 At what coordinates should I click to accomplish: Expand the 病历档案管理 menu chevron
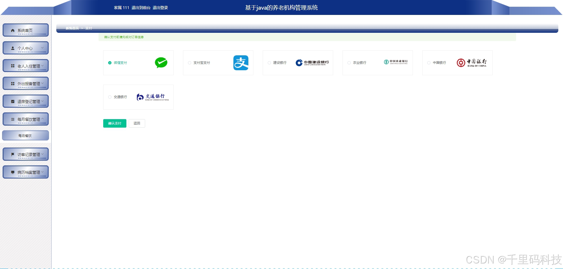point(43,172)
